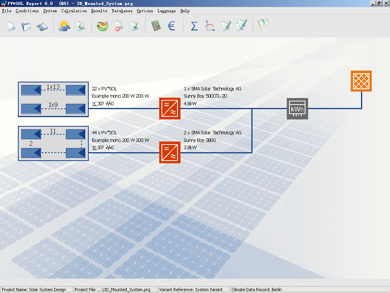The width and height of the screenshot is (390, 293).
Task: Open the graph curve chart icon
Action: coord(210,26)
